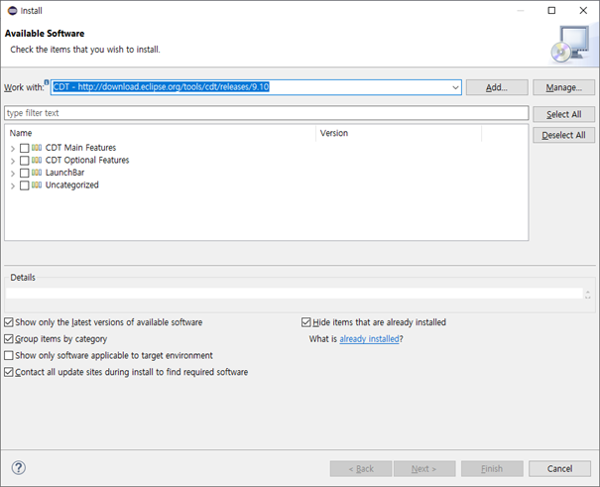Click Uncategorized category icon
The height and width of the screenshot is (487, 600).
click(37, 185)
